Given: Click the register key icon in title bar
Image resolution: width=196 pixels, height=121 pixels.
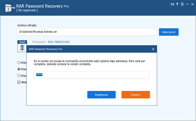Looking at the screenshot, I should click(177, 4).
